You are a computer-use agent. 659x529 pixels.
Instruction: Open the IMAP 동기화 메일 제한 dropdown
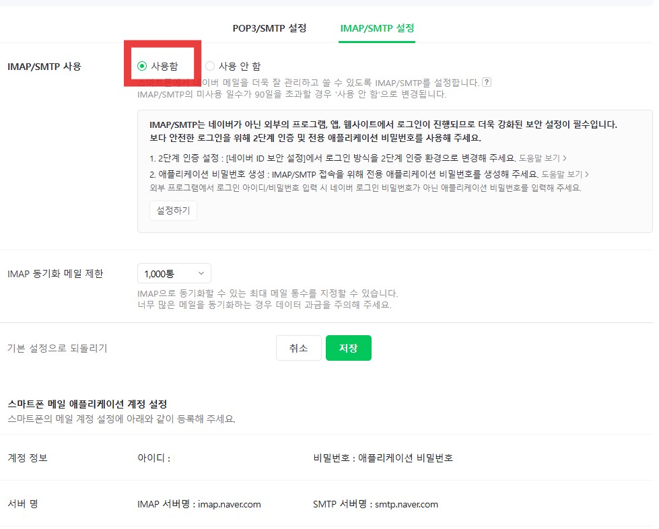(174, 273)
